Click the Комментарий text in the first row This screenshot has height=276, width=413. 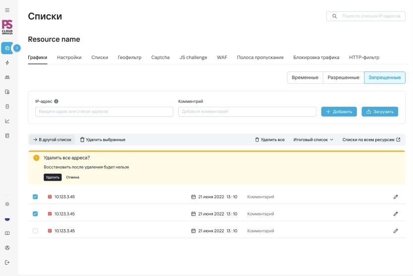(x=261, y=197)
